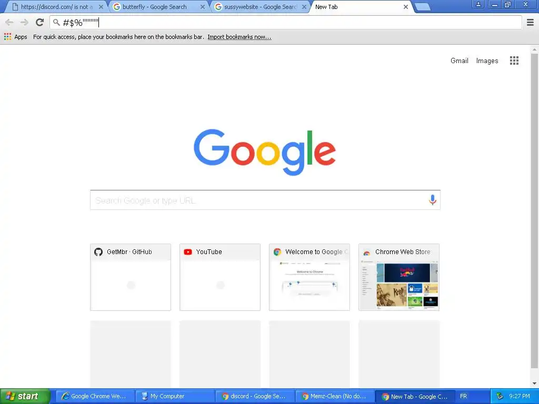
Task: Click the search magnifier in the address bar
Action: (x=56, y=23)
